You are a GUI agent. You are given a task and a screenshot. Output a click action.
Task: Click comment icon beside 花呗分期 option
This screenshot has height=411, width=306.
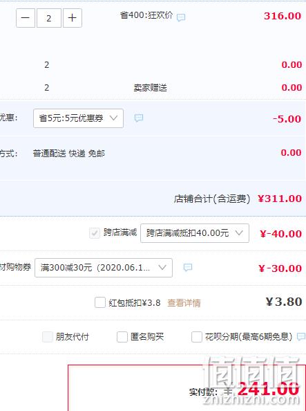coord(301,336)
